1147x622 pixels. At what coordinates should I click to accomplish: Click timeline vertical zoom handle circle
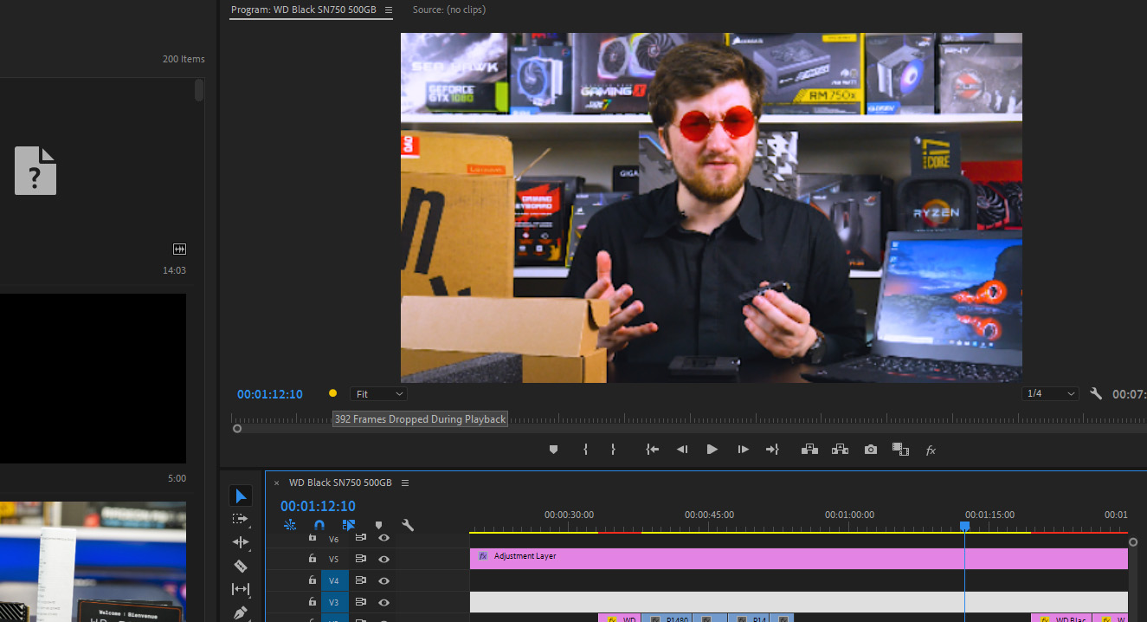(1133, 542)
